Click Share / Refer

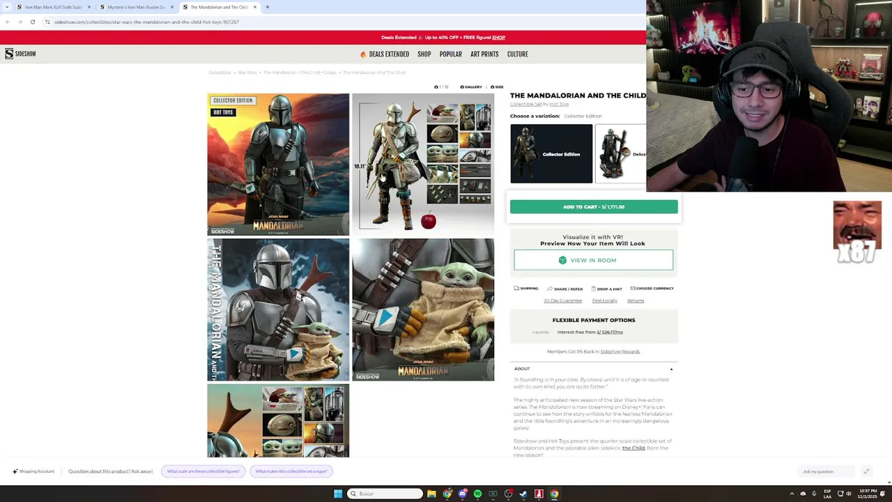point(565,289)
